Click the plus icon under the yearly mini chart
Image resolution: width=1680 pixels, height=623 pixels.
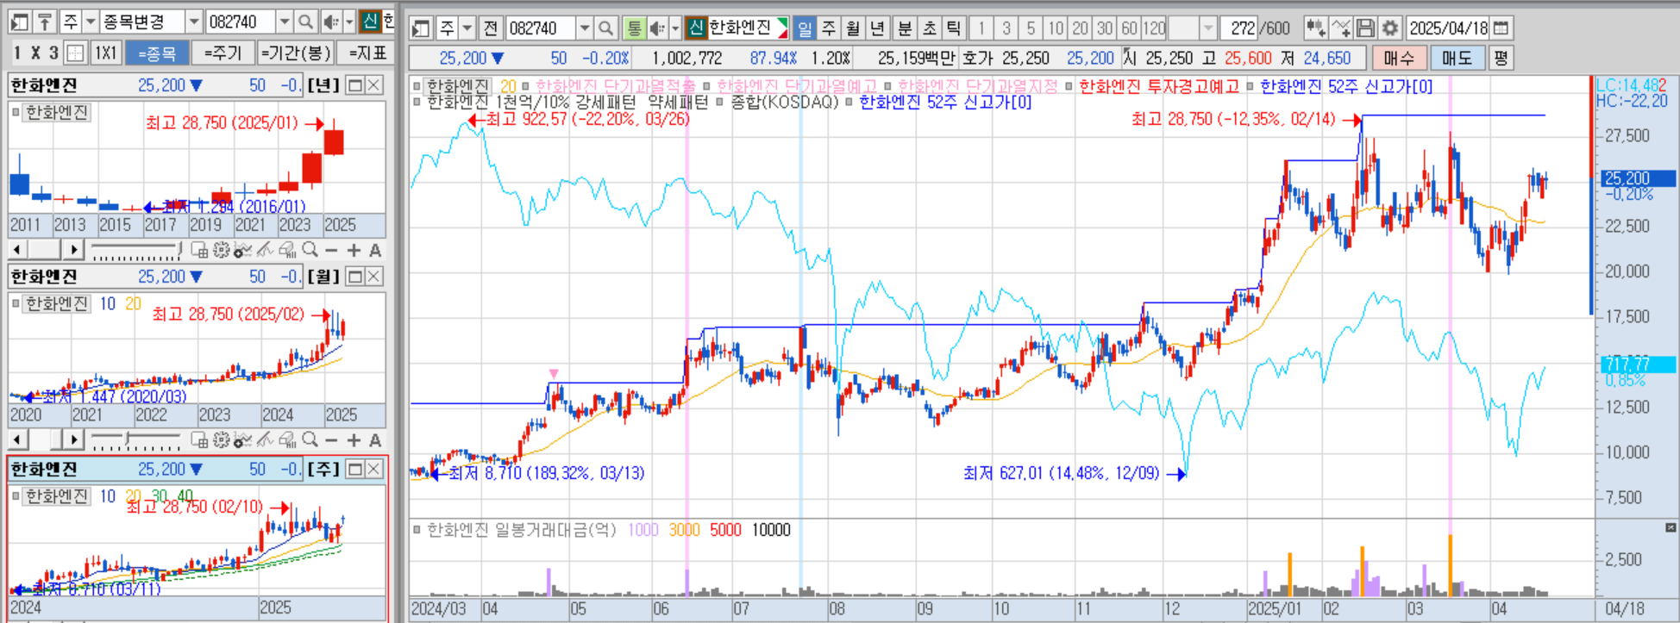coord(354,250)
